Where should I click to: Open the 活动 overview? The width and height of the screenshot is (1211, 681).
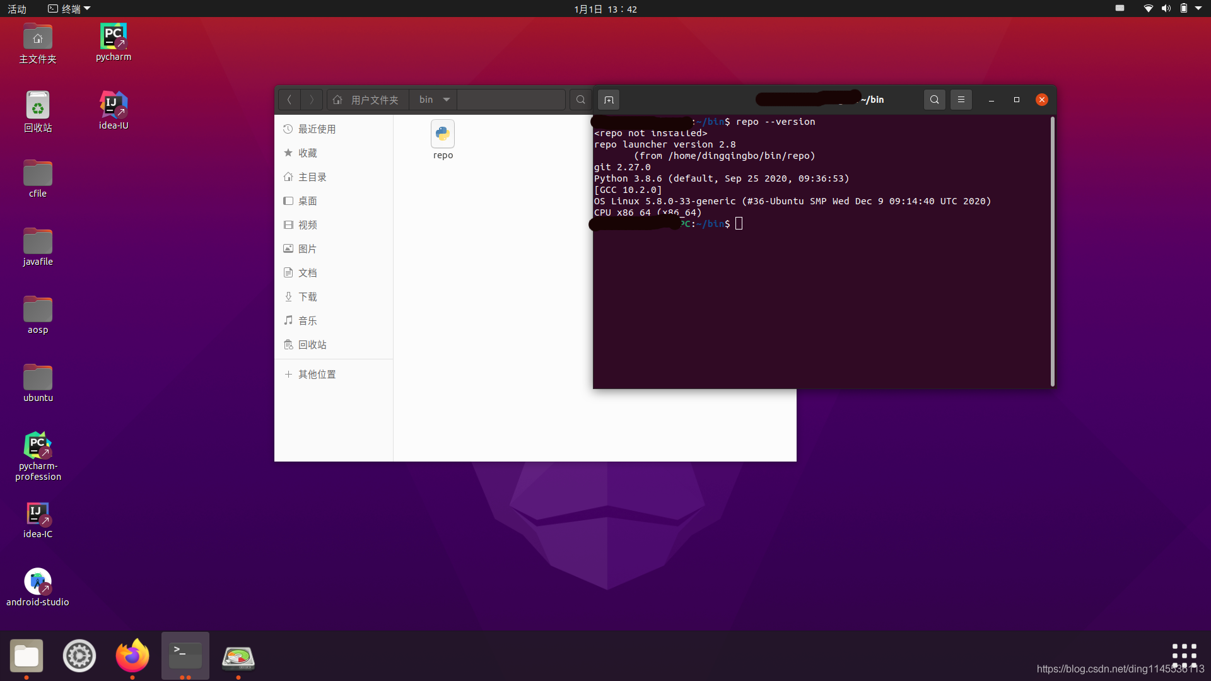[16, 8]
